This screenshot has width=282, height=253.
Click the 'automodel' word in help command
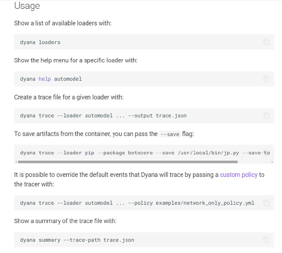tap(68, 79)
